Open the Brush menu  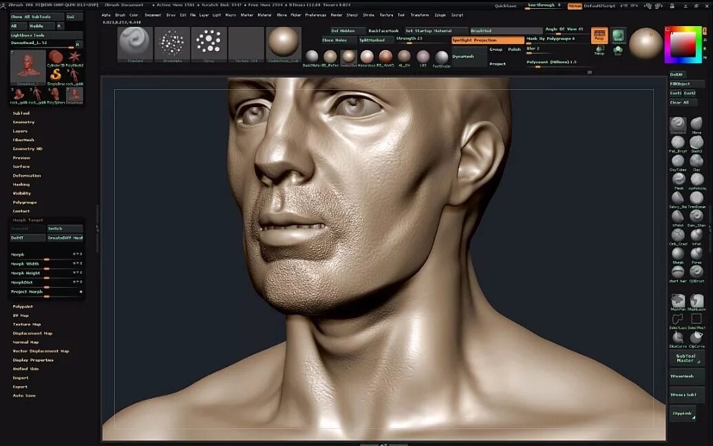click(120, 15)
